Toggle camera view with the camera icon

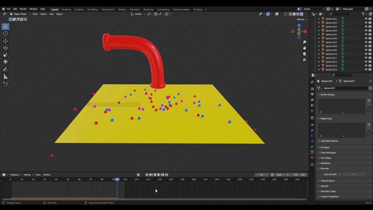305,54
